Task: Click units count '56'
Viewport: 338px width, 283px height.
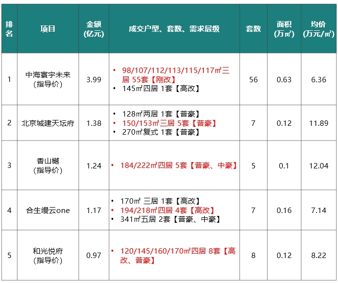Action: [253, 79]
